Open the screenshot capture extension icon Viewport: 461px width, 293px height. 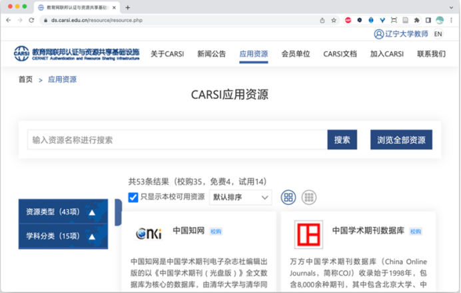[x=394, y=20]
